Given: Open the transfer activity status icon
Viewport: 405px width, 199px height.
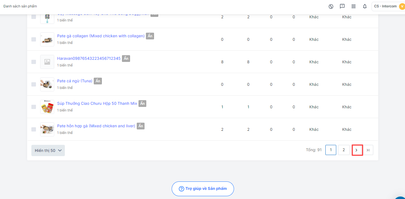Looking at the screenshot, I should coord(331,6).
